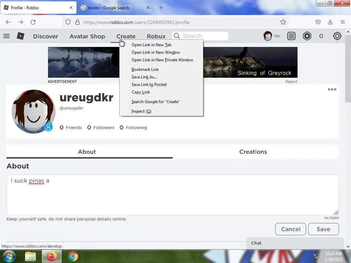Click Cancel to discard About edits
Image resolution: width=351 pixels, height=263 pixels.
tap(291, 229)
